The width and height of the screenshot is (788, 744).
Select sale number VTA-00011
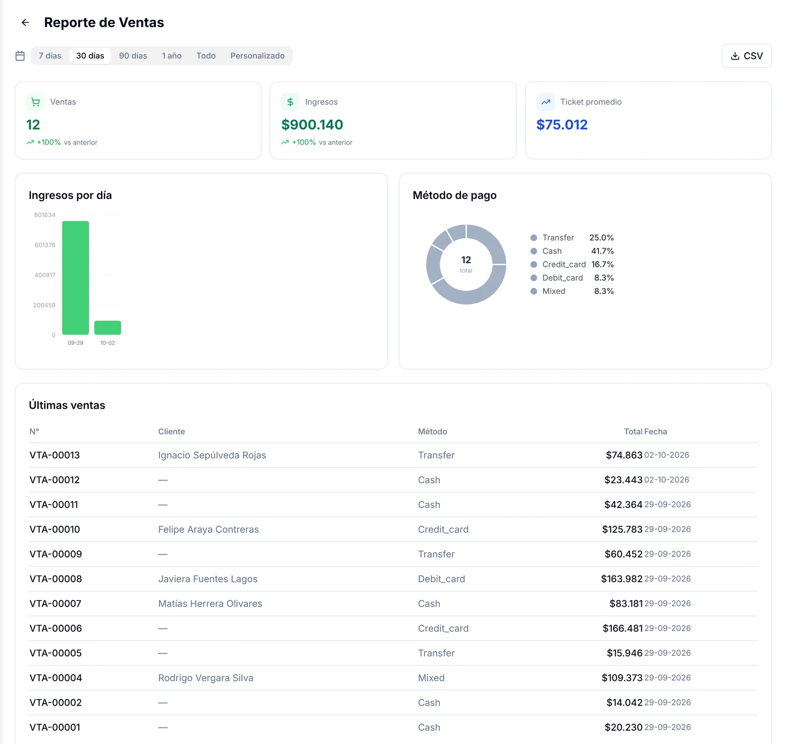point(54,505)
